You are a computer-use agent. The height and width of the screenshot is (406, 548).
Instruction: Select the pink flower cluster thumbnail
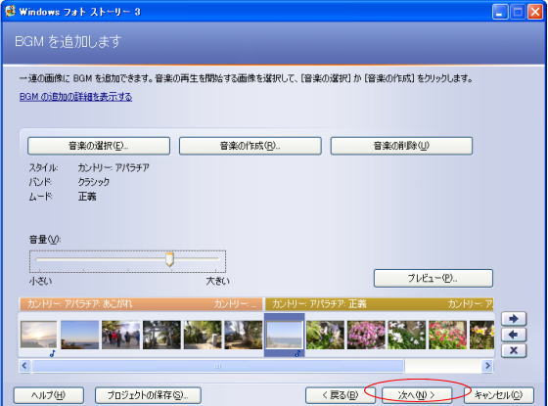pos(366,335)
